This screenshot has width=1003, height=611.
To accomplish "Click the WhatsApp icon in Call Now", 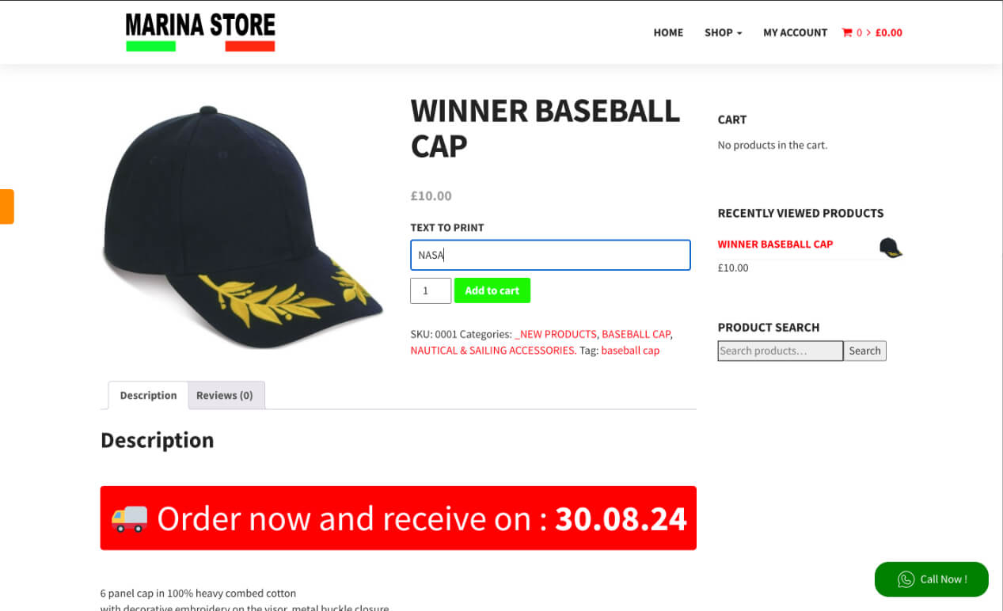I will 906,579.
